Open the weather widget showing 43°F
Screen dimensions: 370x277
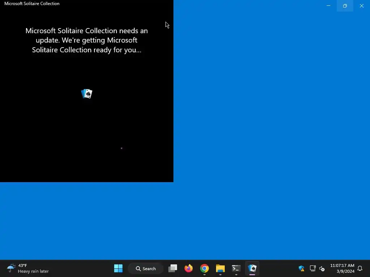point(28,268)
